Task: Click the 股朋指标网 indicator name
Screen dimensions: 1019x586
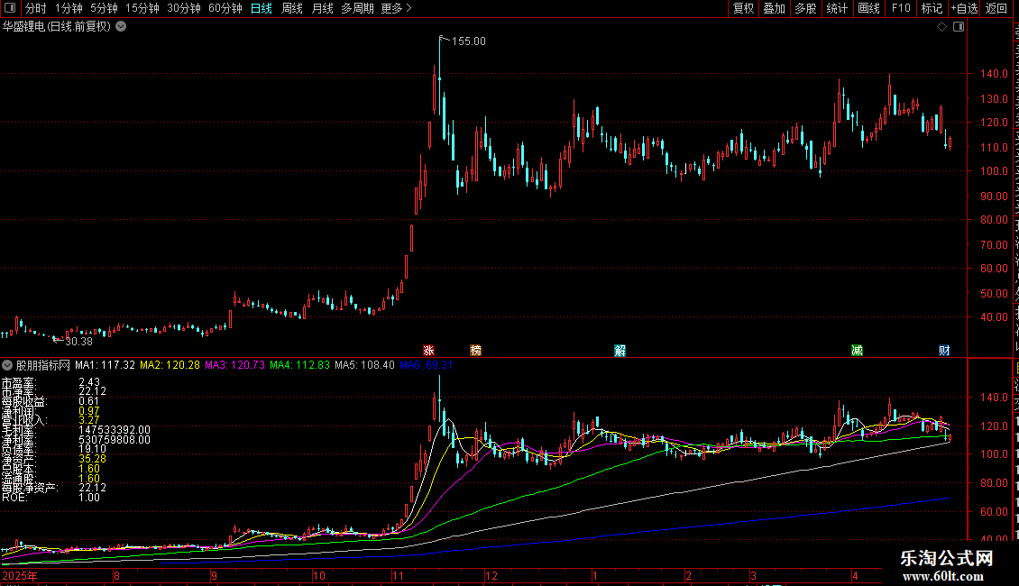Action: point(43,365)
